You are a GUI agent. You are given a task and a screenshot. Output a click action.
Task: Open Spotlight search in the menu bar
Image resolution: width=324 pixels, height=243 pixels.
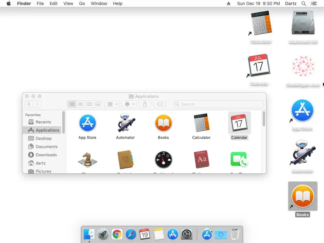pyautogui.click(x=303, y=3)
